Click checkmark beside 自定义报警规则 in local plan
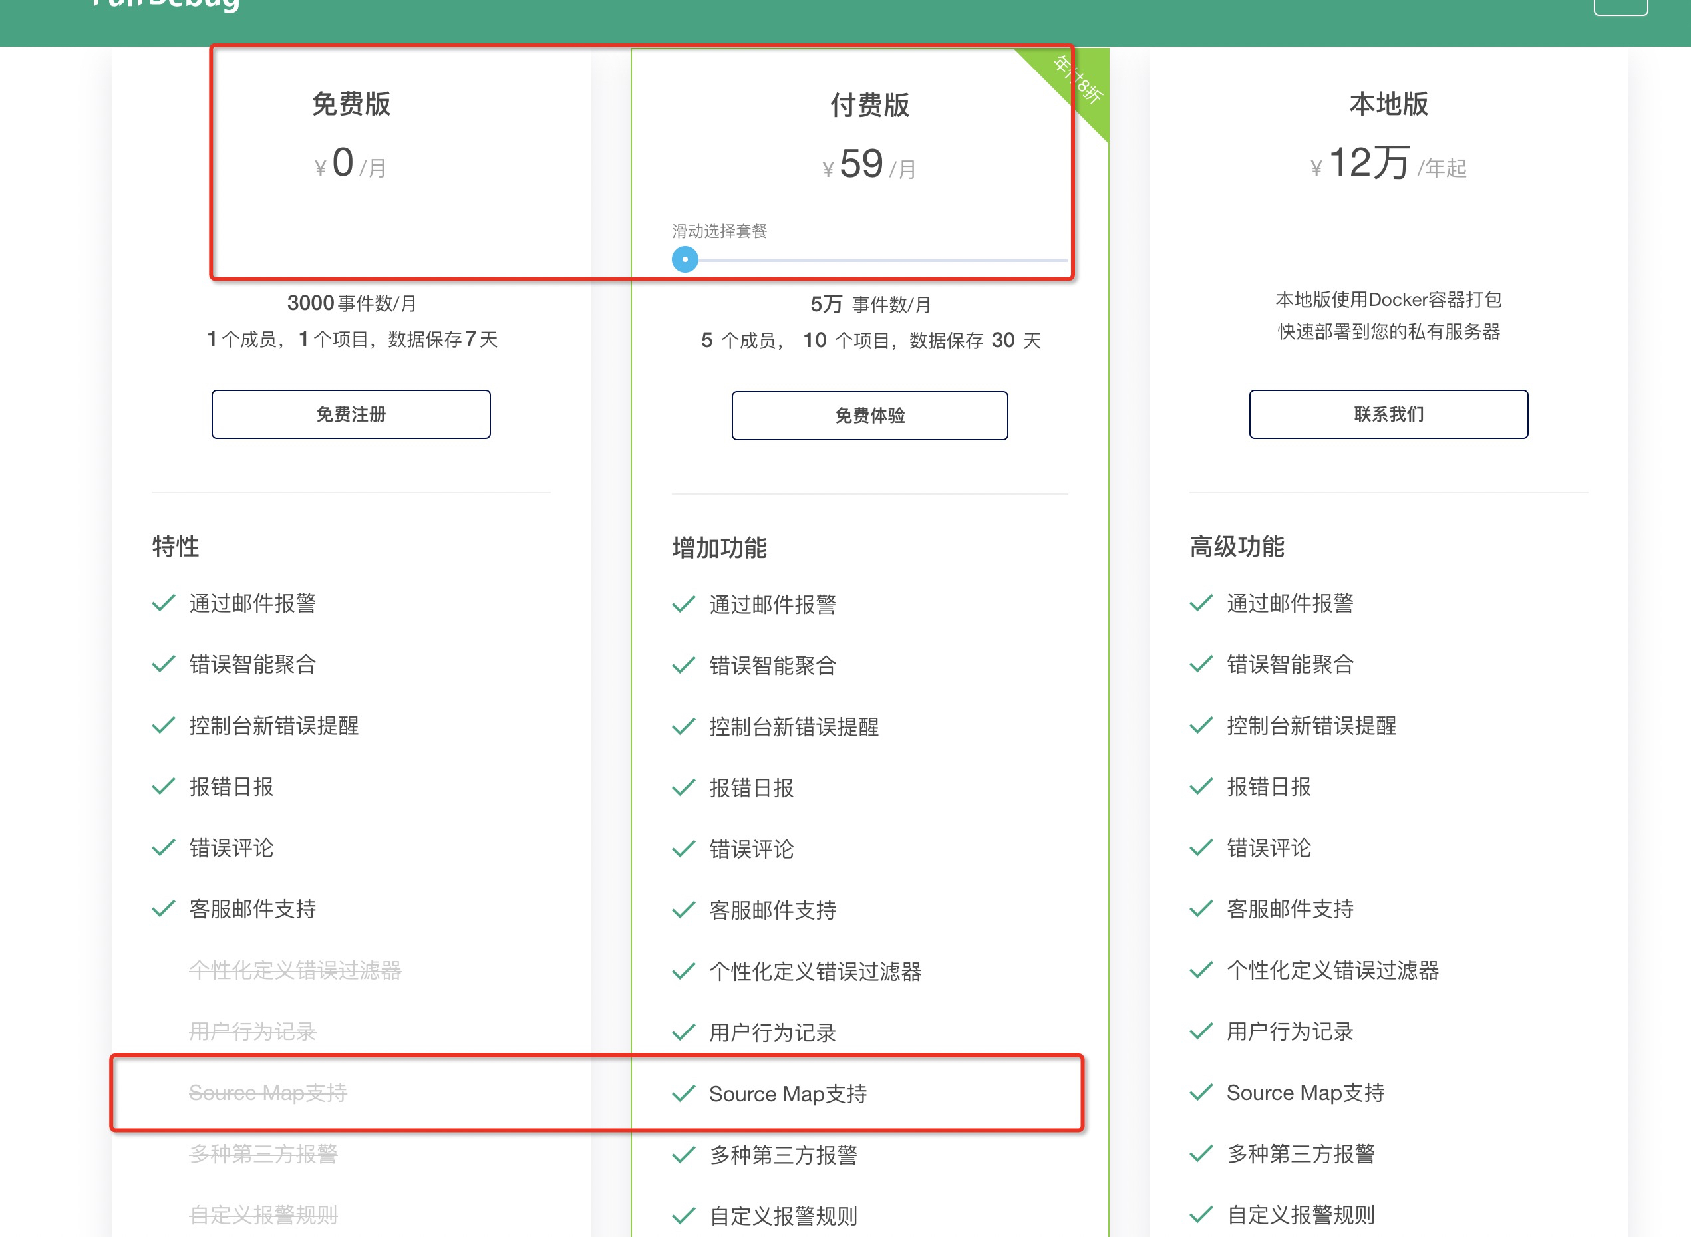1691x1237 pixels. coord(1201,1214)
